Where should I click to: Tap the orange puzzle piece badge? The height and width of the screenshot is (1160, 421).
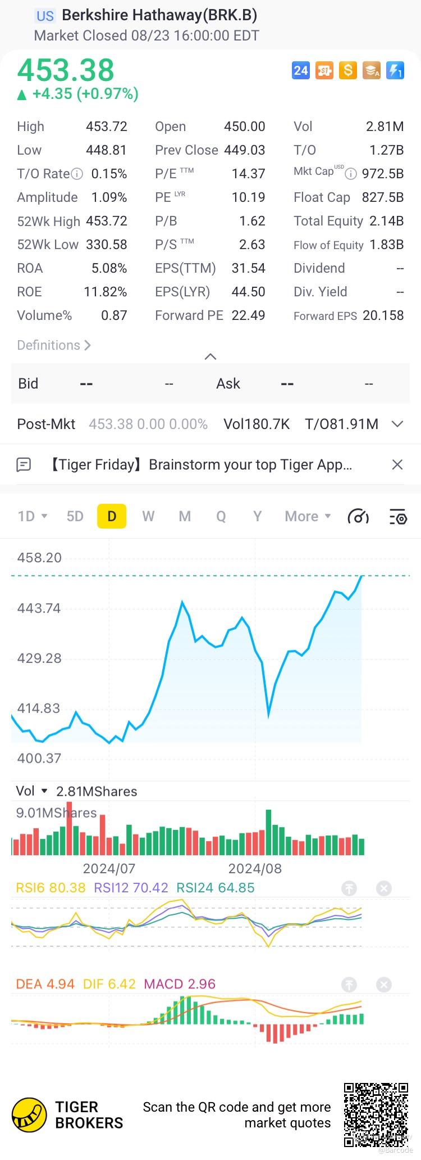click(x=324, y=70)
